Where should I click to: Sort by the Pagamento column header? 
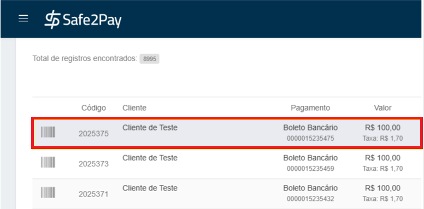pyautogui.click(x=310, y=108)
